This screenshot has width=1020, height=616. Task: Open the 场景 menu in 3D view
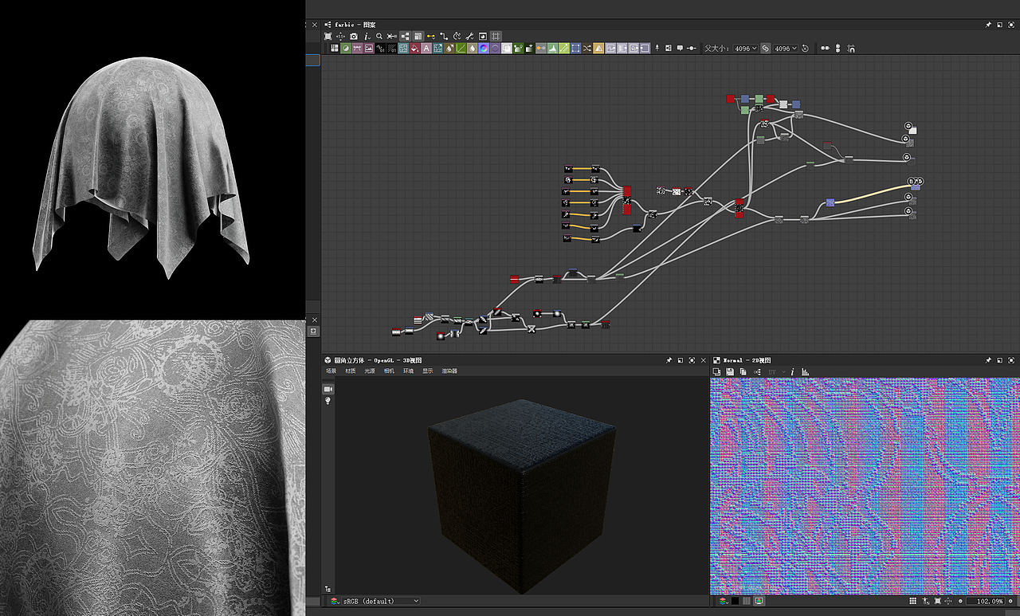[x=332, y=371]
